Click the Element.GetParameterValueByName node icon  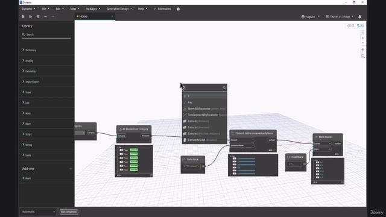pos(233,133)
